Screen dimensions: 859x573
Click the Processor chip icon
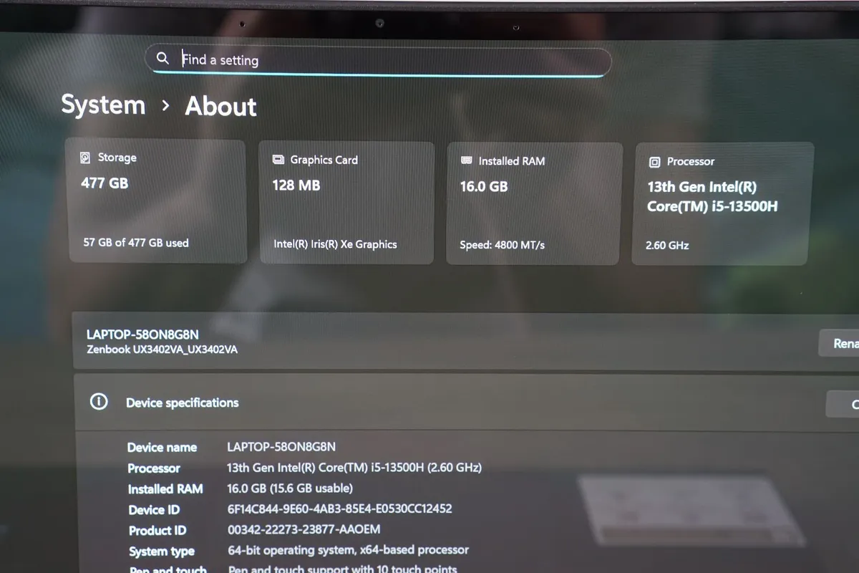654,163
